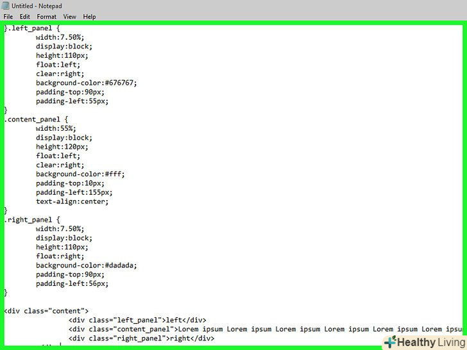Open the Format menu
Screen dimensions: 467x350
click(x=46, y=17)
